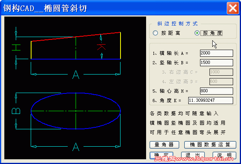This screenshot has width=241, height=164.
Task: Click the label 5、轴心高 H =
Action: point(170,91)
